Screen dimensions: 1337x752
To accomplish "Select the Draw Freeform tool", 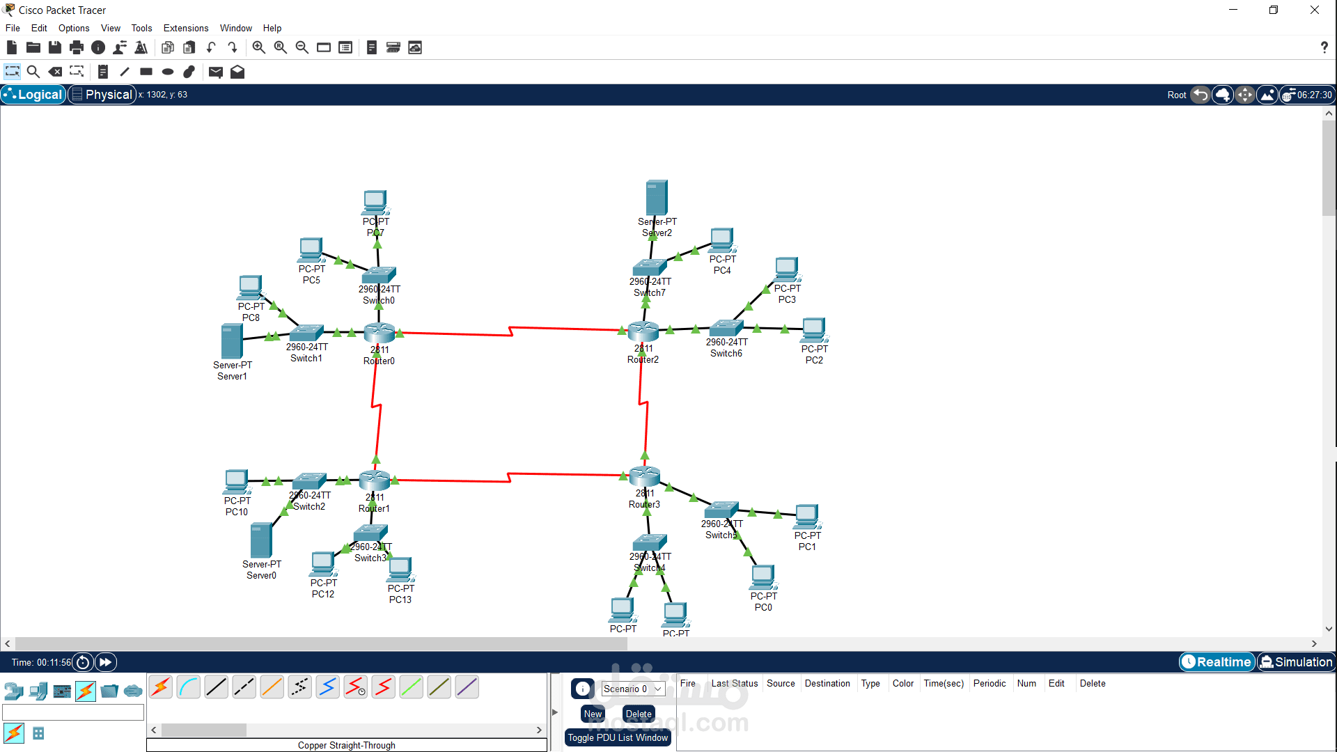I will [189, 72].
